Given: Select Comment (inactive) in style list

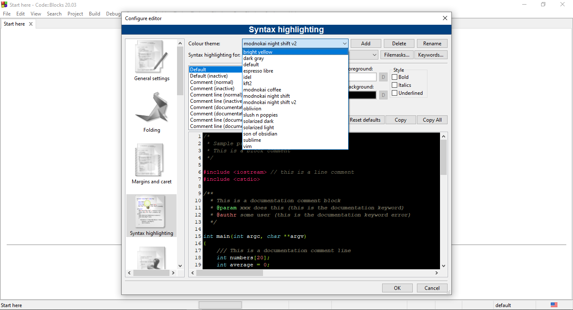Looking at the screenshot, I should 216,89.
